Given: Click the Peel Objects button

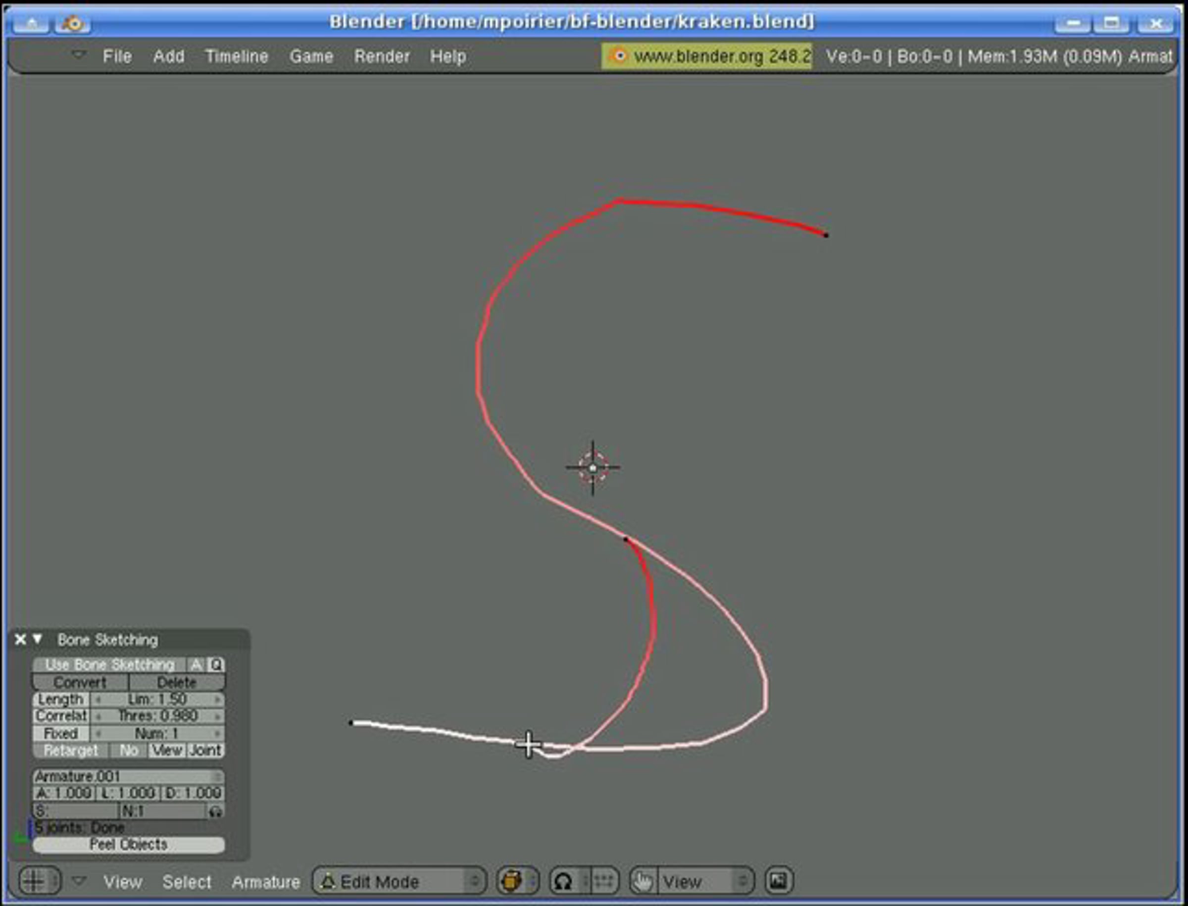Looking at the screenshot, I should pyautogui.click(x=128, y=845).
